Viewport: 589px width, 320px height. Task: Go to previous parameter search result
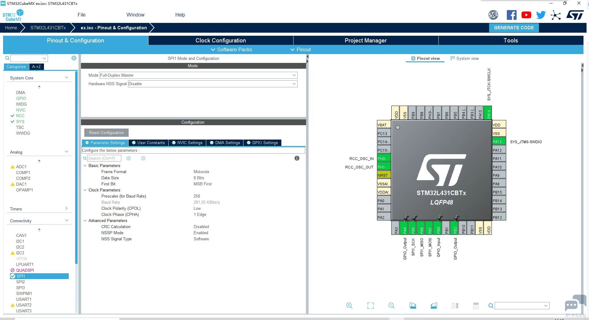click(x=129, y=158)
